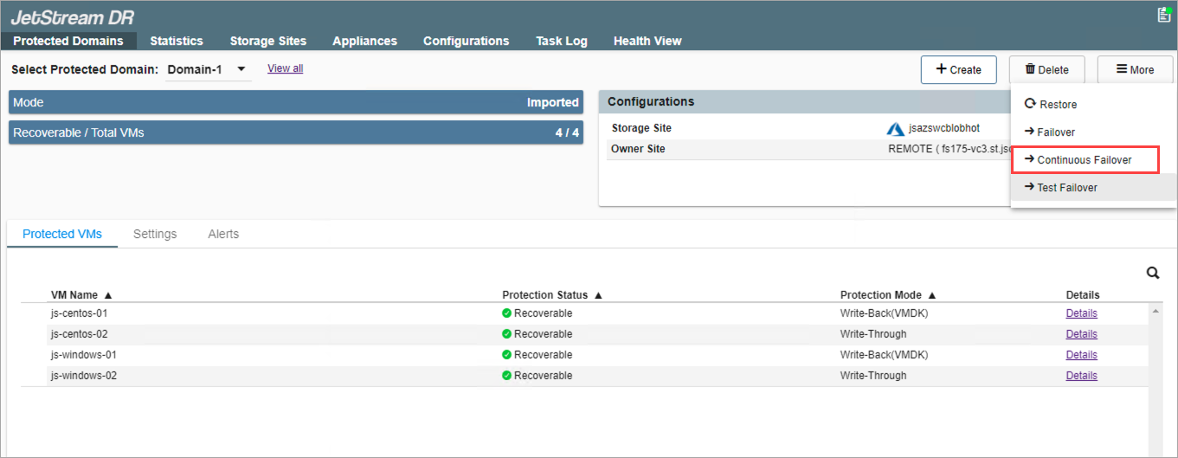Viewport: 1178px width, 458px height.
Task: Sort by Protection Mode column arrow
Action: click(x=932, y=295)
